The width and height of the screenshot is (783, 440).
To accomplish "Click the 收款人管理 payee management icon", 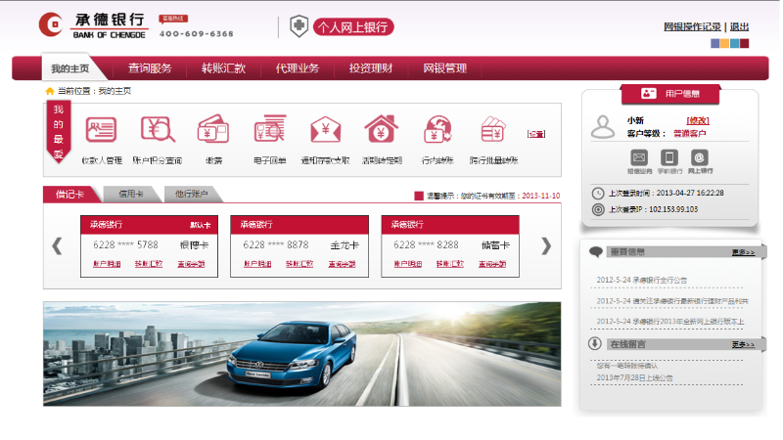I will [x=101, y=130].
